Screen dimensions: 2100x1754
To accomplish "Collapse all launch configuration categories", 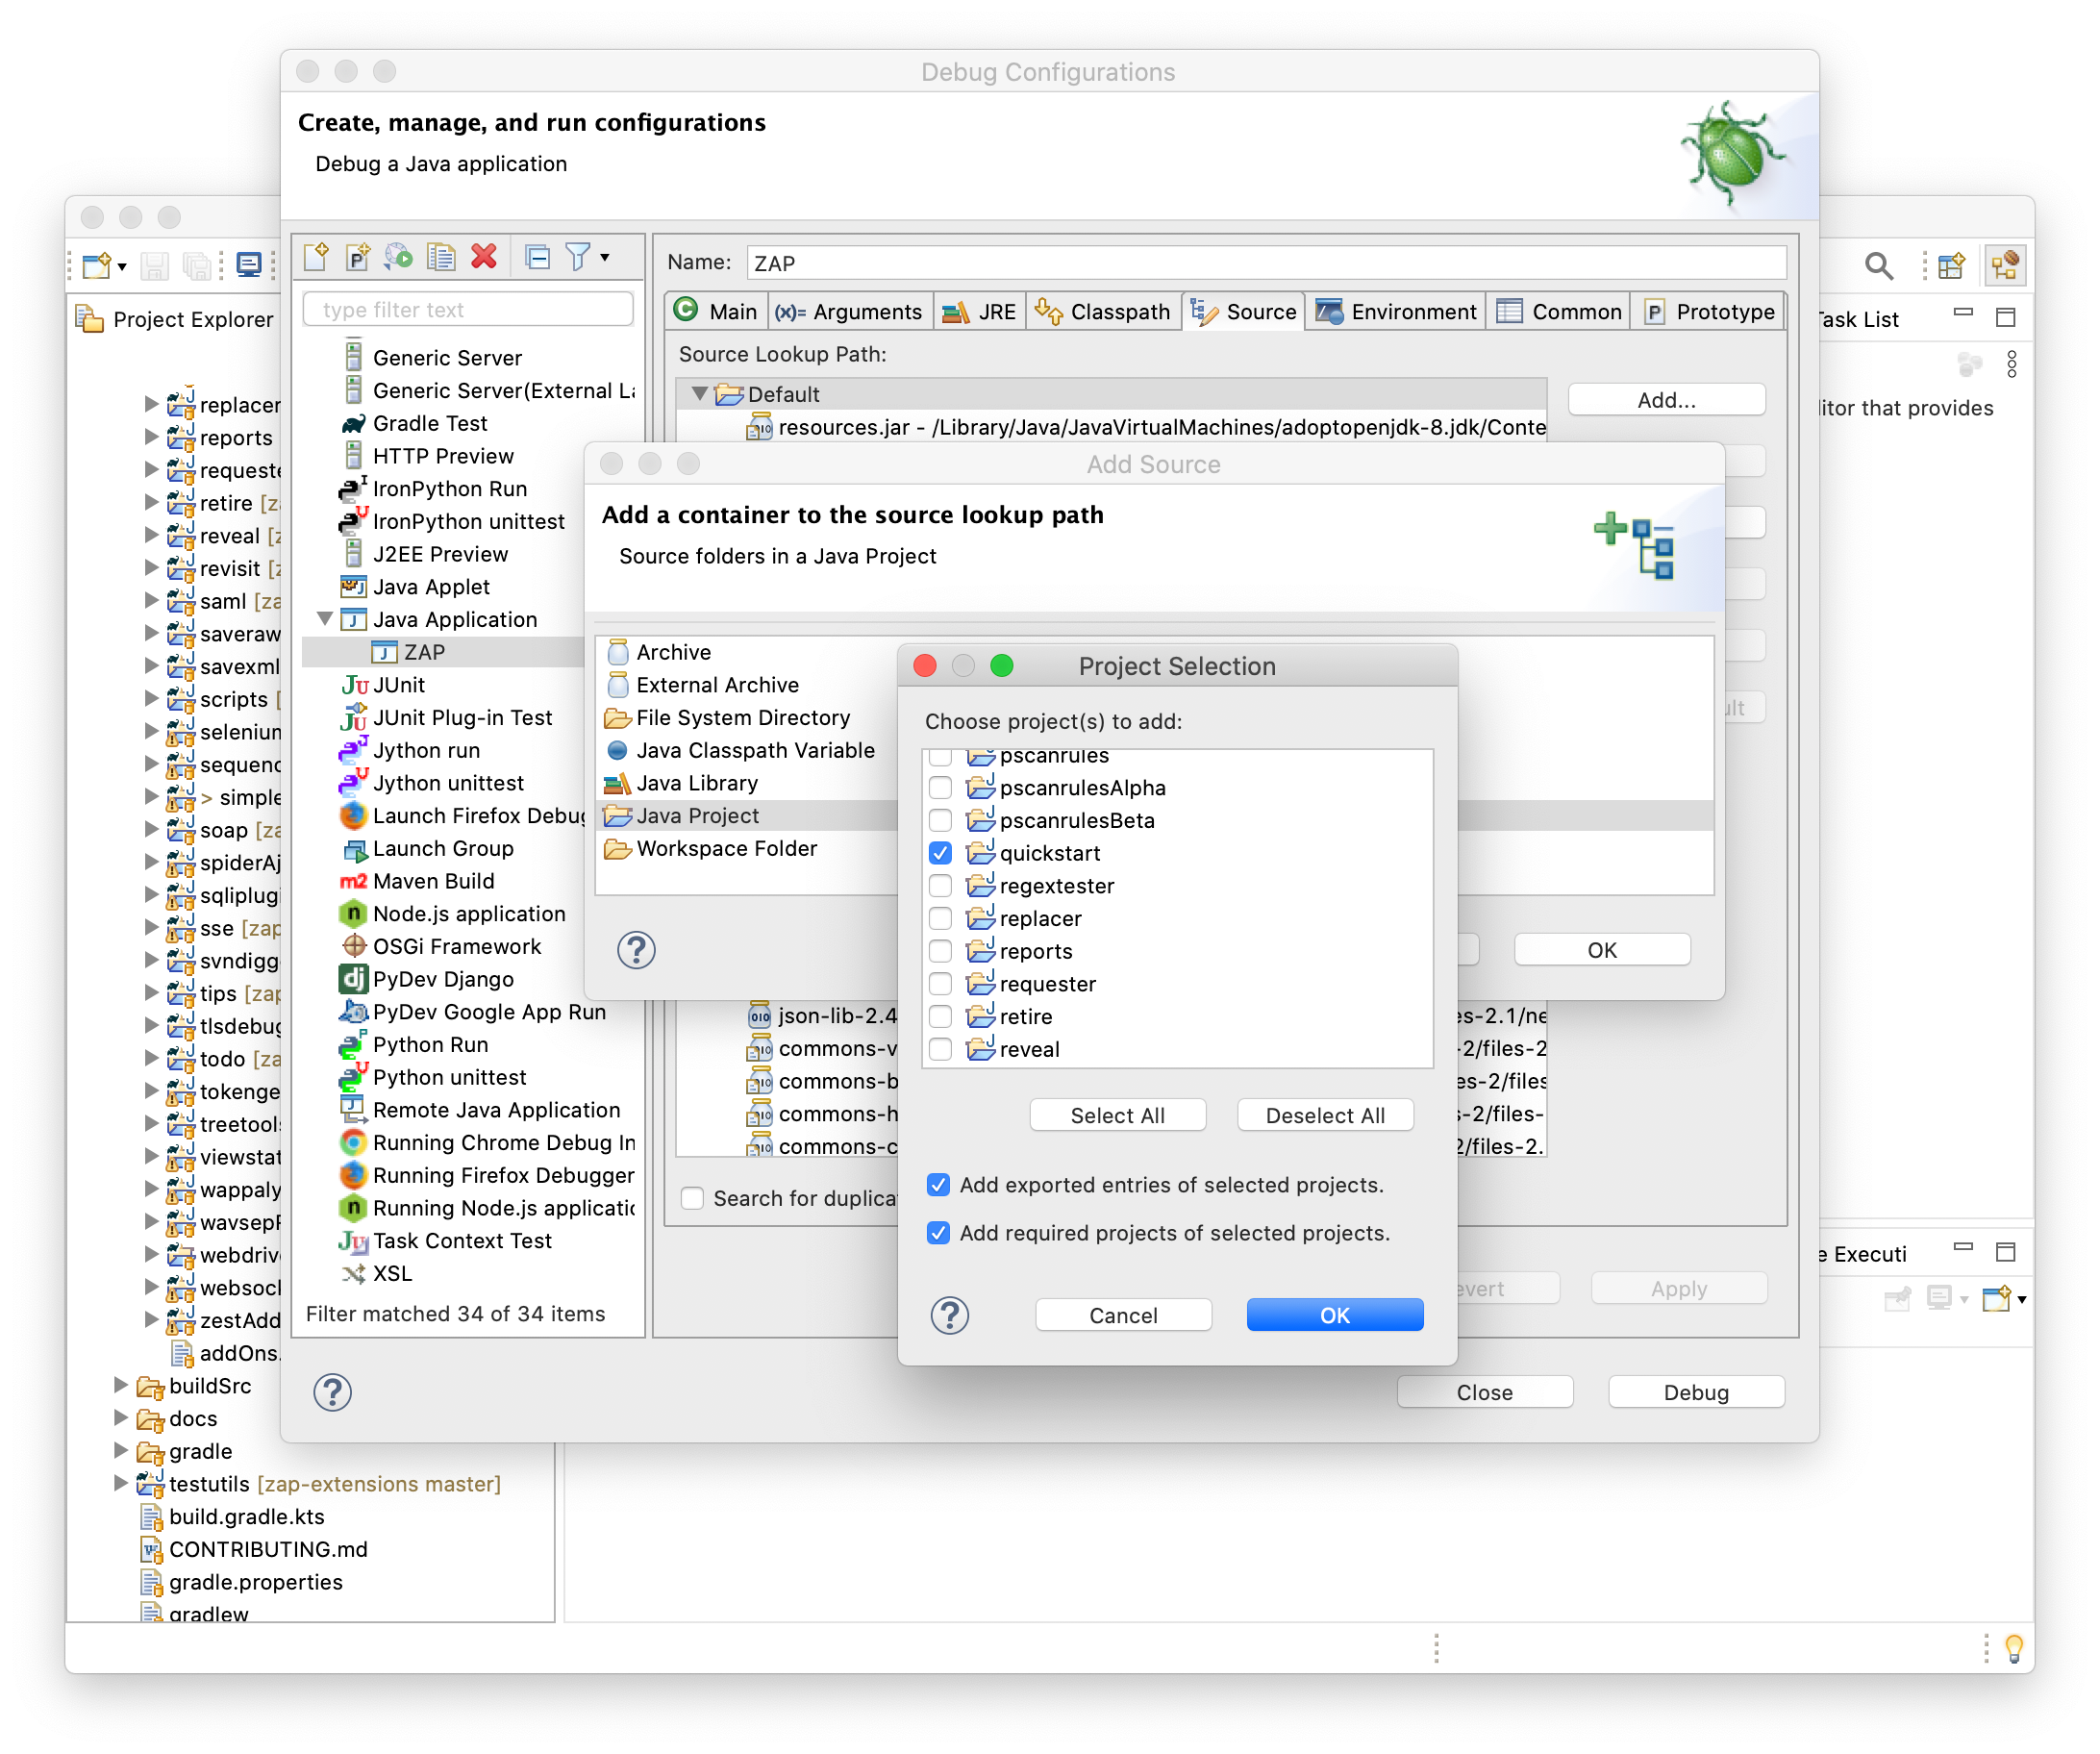I will [x=537, y=257].
